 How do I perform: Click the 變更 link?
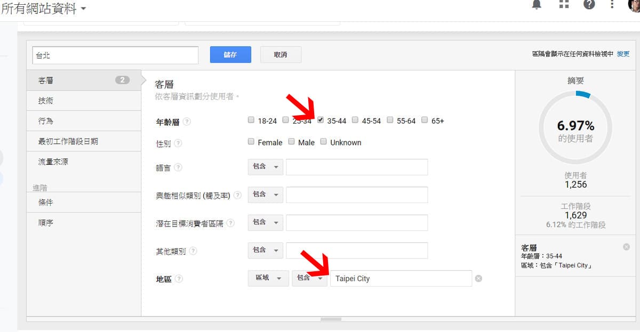click(x=623, y=54)
